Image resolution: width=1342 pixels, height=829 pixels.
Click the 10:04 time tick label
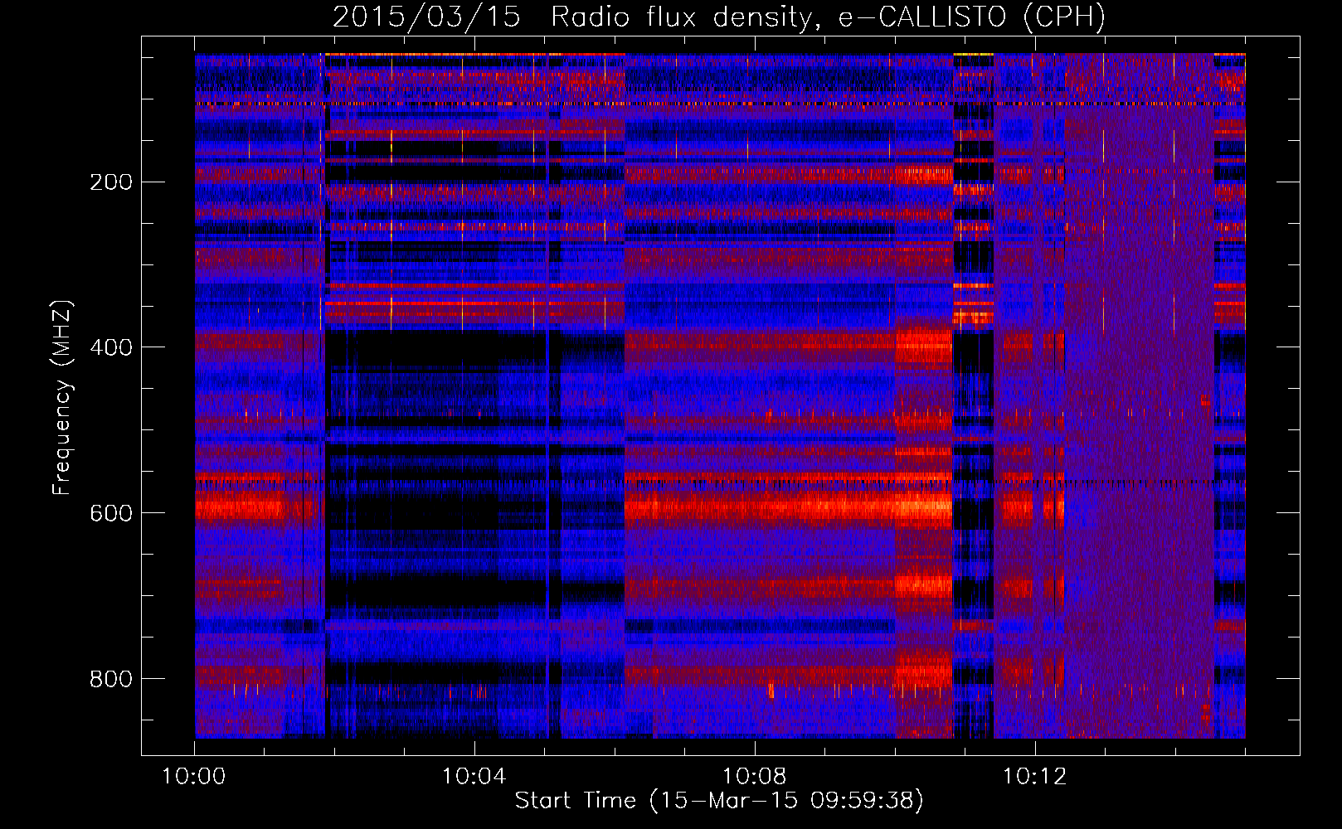[x=474, y=777]
